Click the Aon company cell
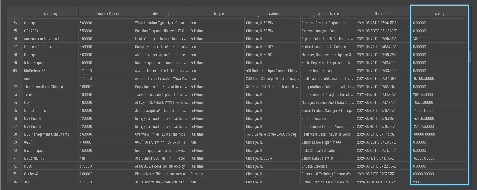 (x=50, y=79)
